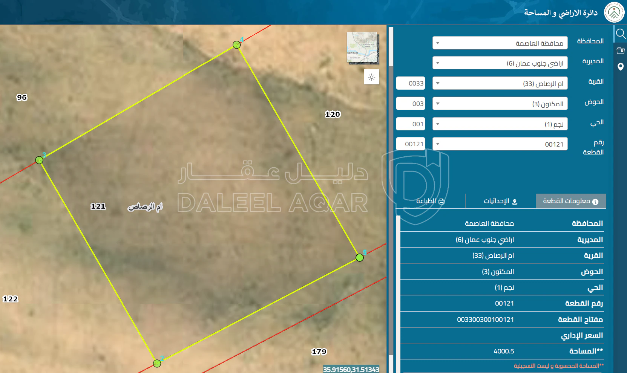The height and width of the screenshot is (373, 627).
Task: Click parcel label 122 on the map
Action: [10, 299]
